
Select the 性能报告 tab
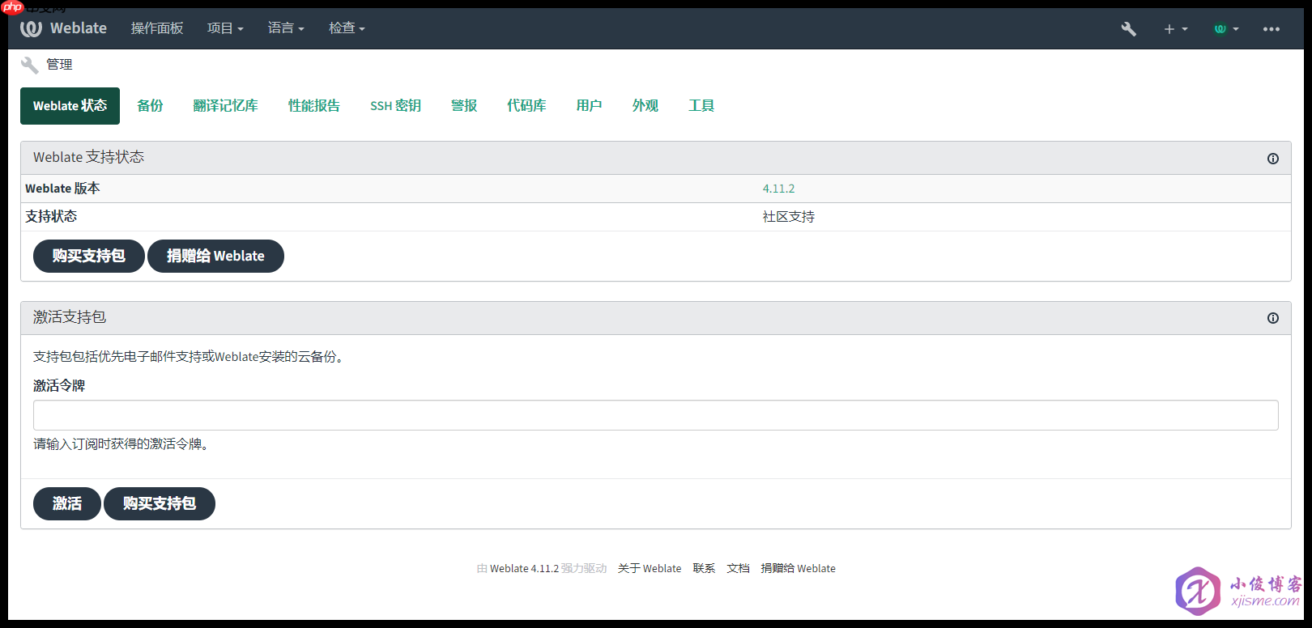(313, 106)
